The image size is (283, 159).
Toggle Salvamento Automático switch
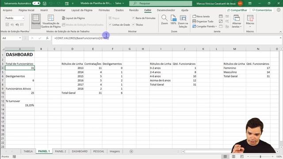(36, 4)
